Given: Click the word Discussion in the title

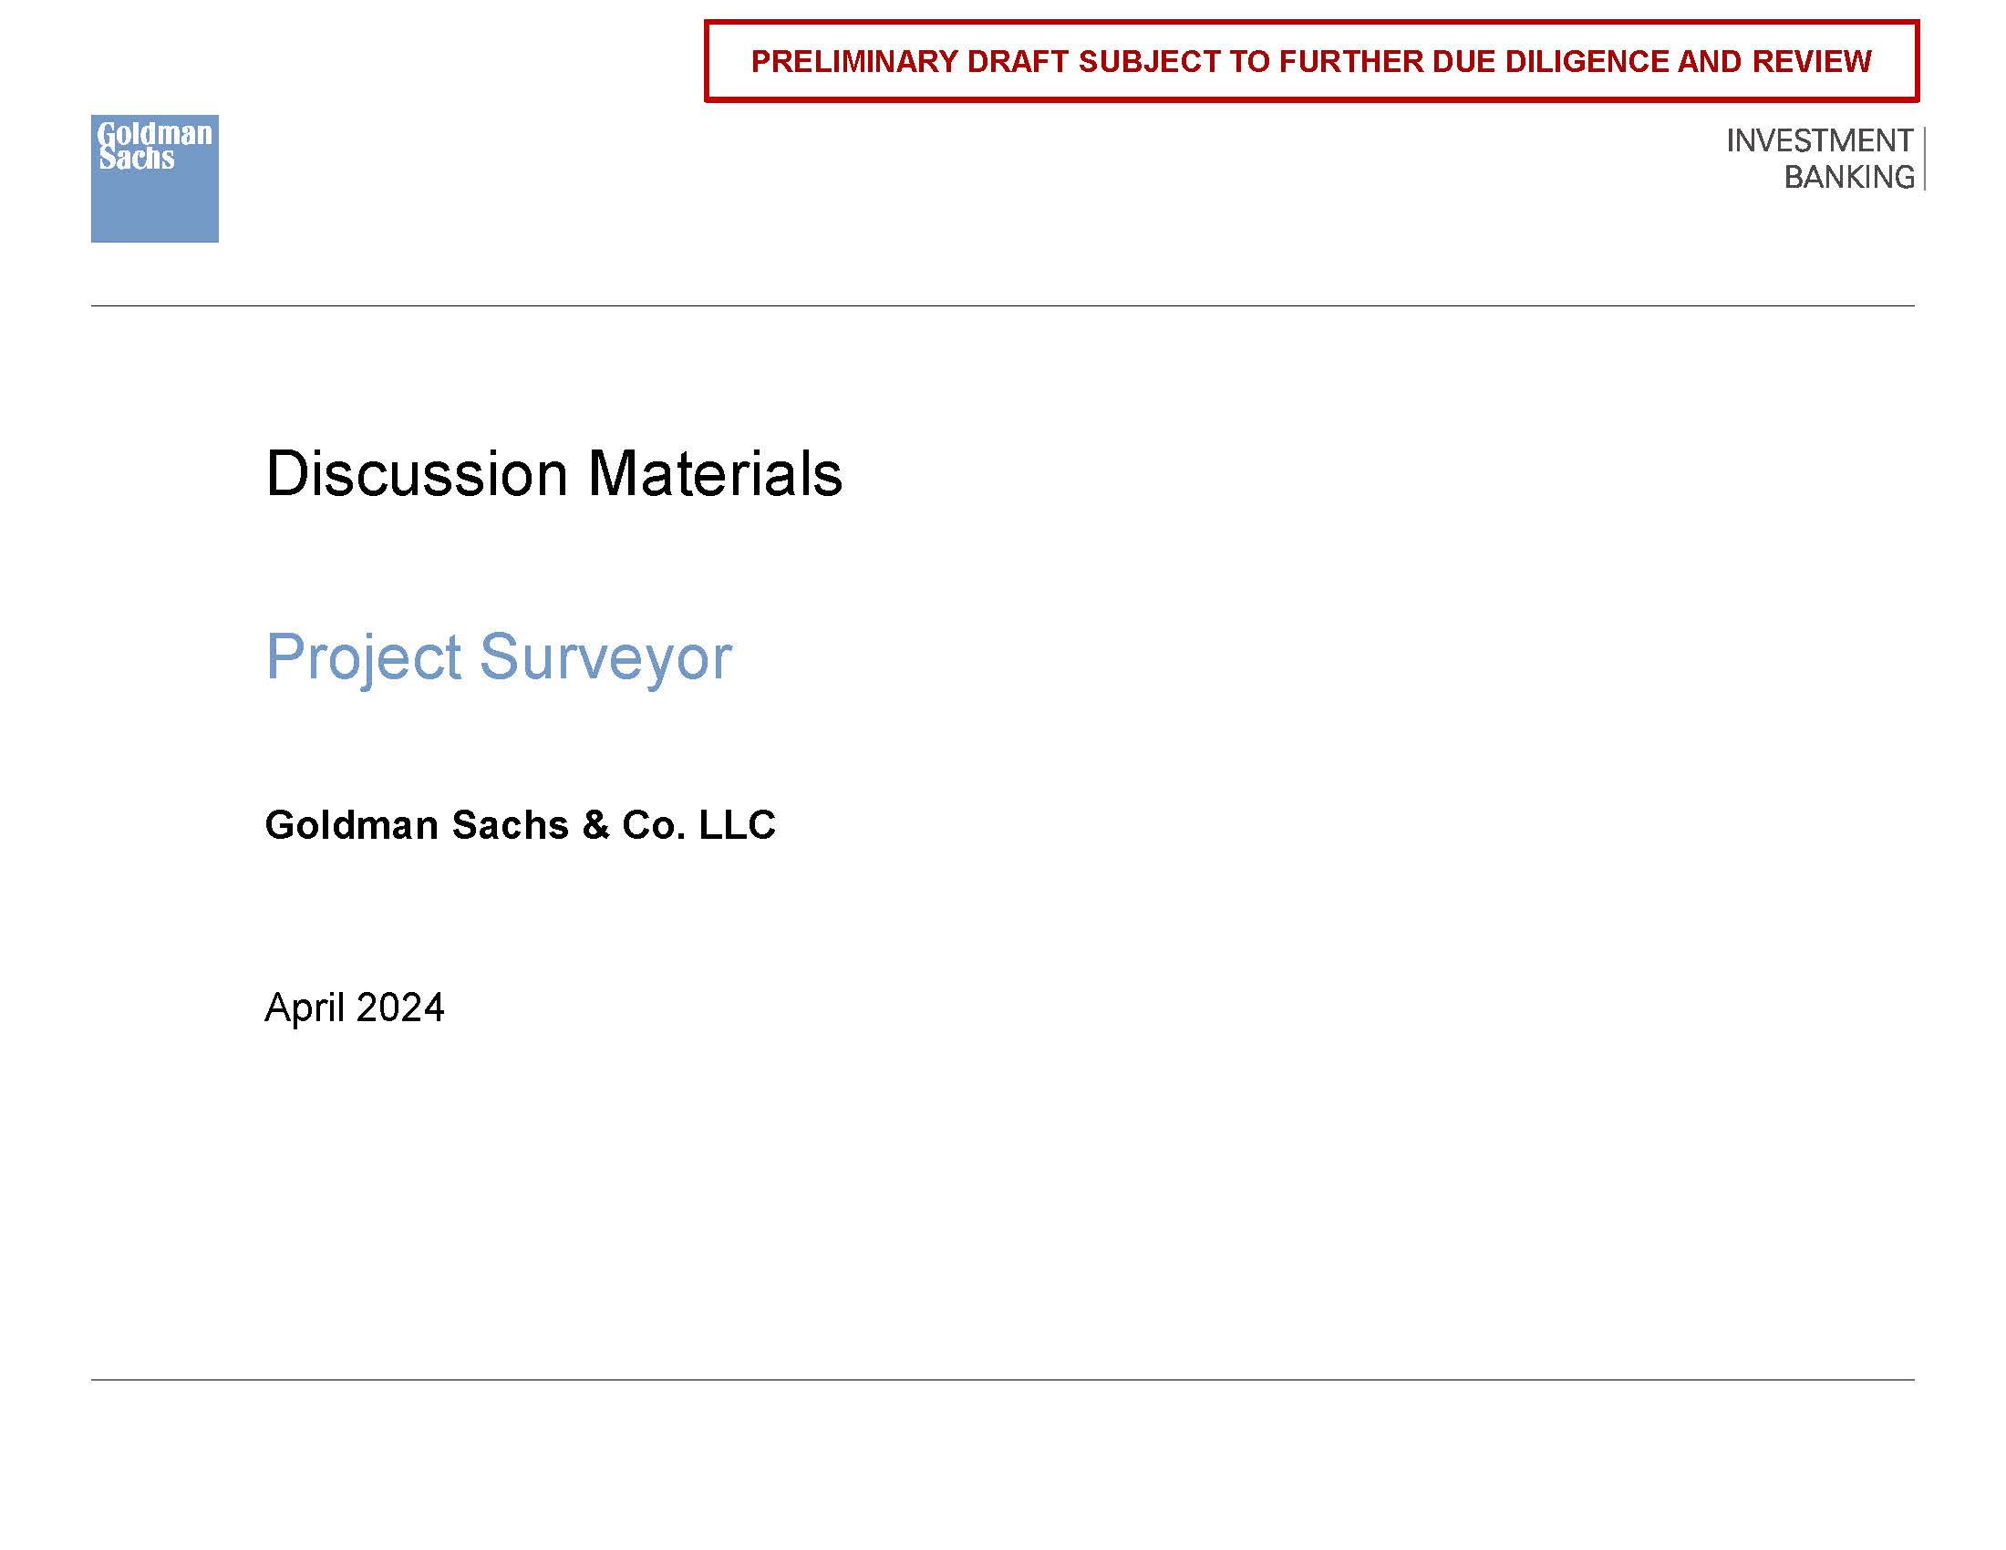Looking at the screenshot, I should (417, 474).
